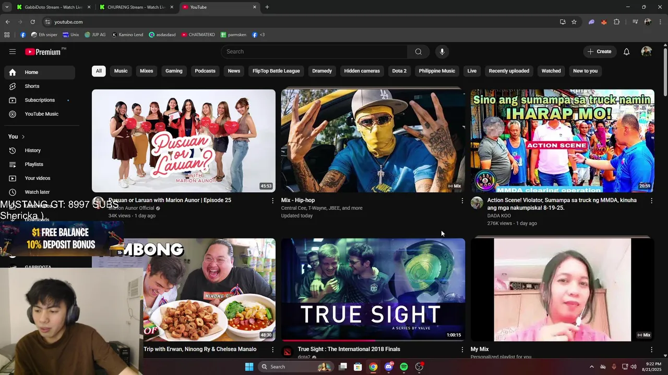Open more options for True Sight video

462,349
